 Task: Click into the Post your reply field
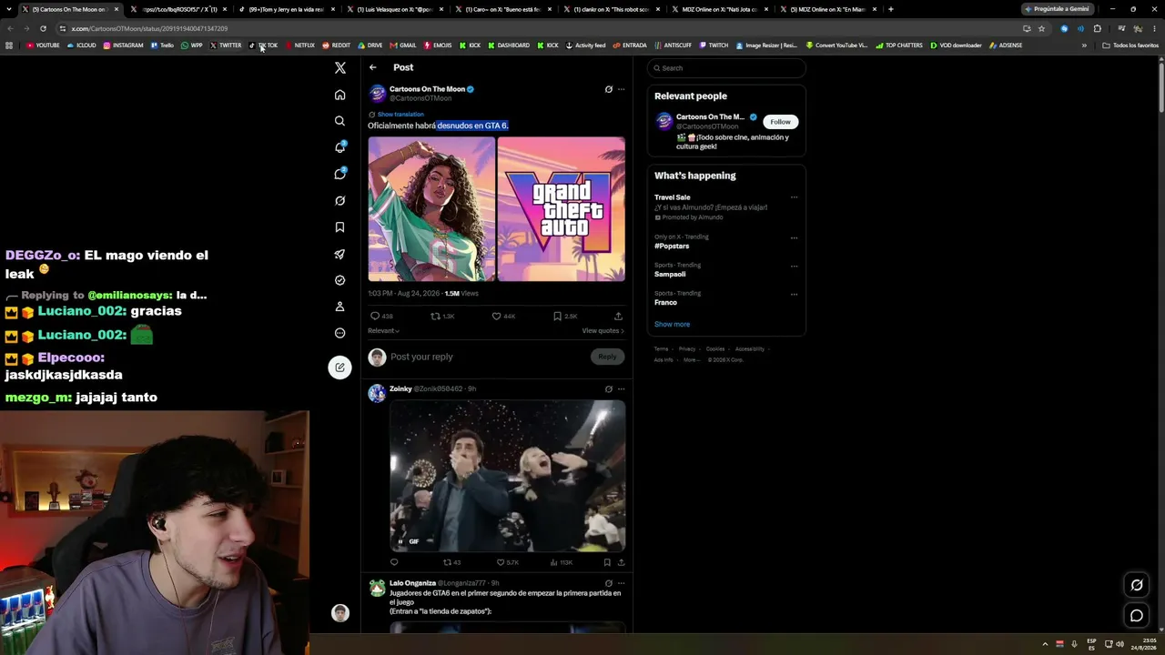[487, 357]
